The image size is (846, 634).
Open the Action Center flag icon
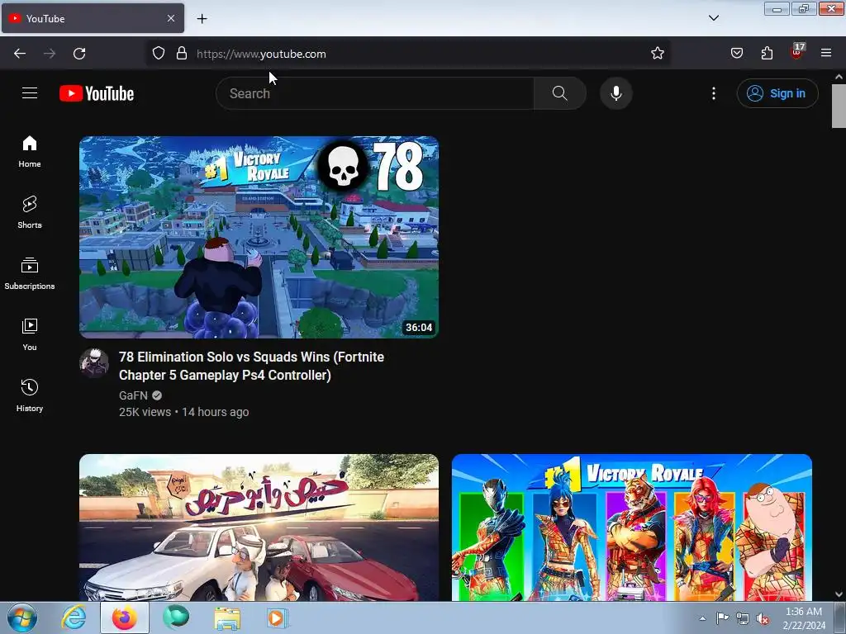(722, 618)
